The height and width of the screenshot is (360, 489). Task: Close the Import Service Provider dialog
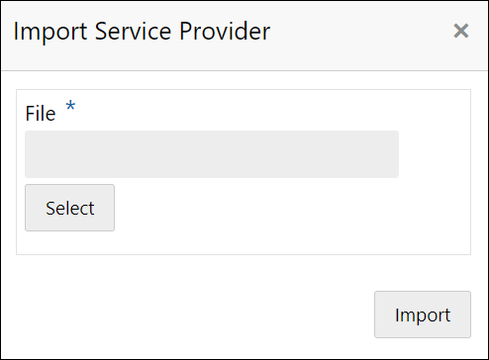pos(461,31)
